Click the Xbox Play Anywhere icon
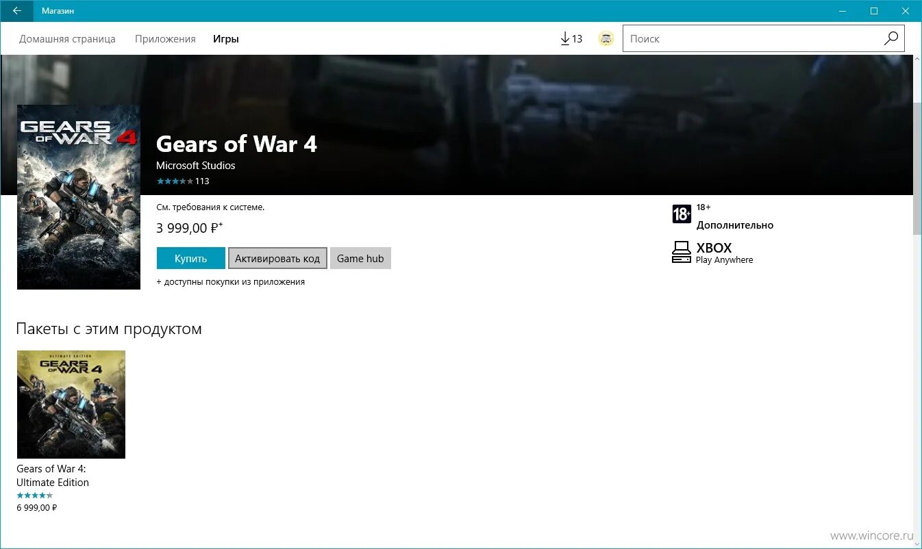This screenshot has height=549, width=922. 682,252
